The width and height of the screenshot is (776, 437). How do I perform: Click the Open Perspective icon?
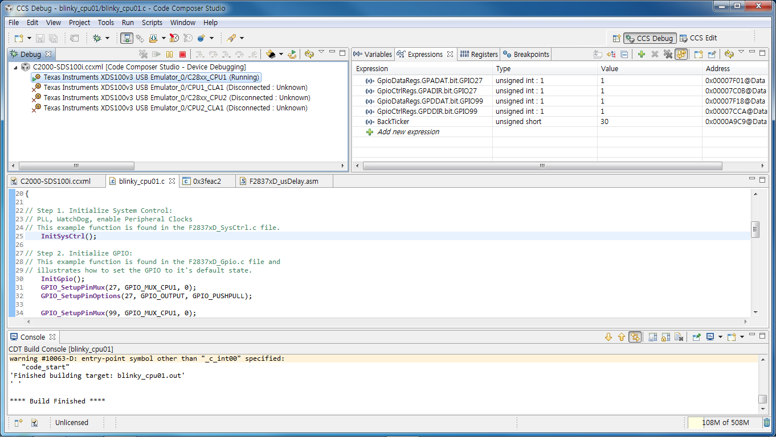[616, 38]
